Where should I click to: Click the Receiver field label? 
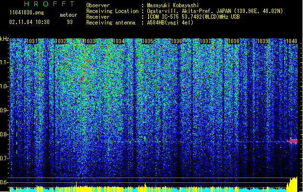coord(98,17)
